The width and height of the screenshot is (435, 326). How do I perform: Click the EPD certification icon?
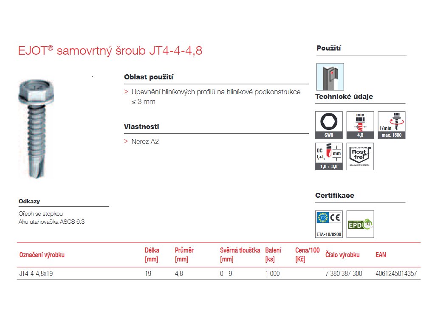coord(360,224)
